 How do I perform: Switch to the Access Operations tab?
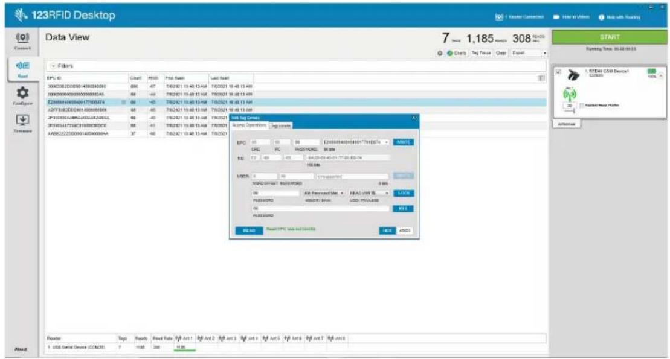(249, 125)
